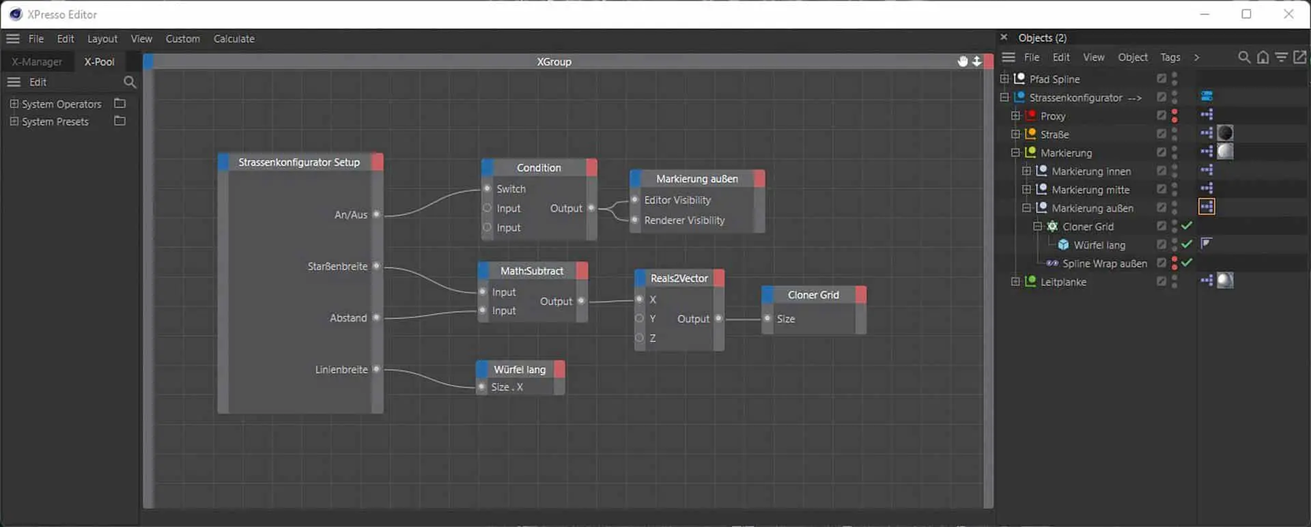Switch to the X-Manager tab
The image size is (1311, 527).
pos(37,61)
